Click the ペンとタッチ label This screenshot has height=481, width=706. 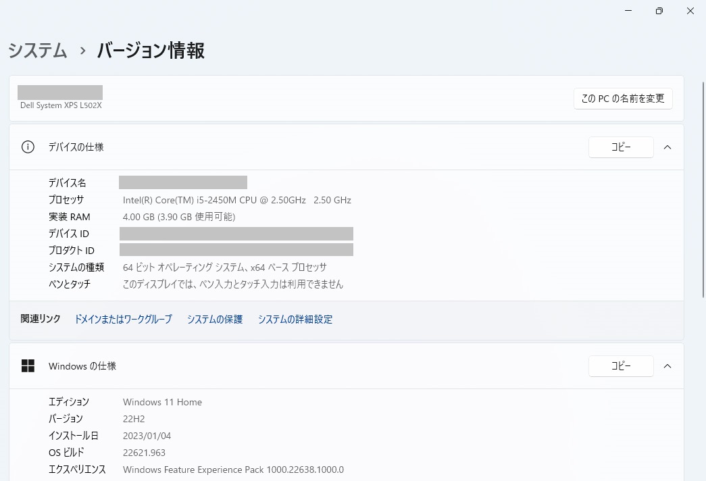70,284
